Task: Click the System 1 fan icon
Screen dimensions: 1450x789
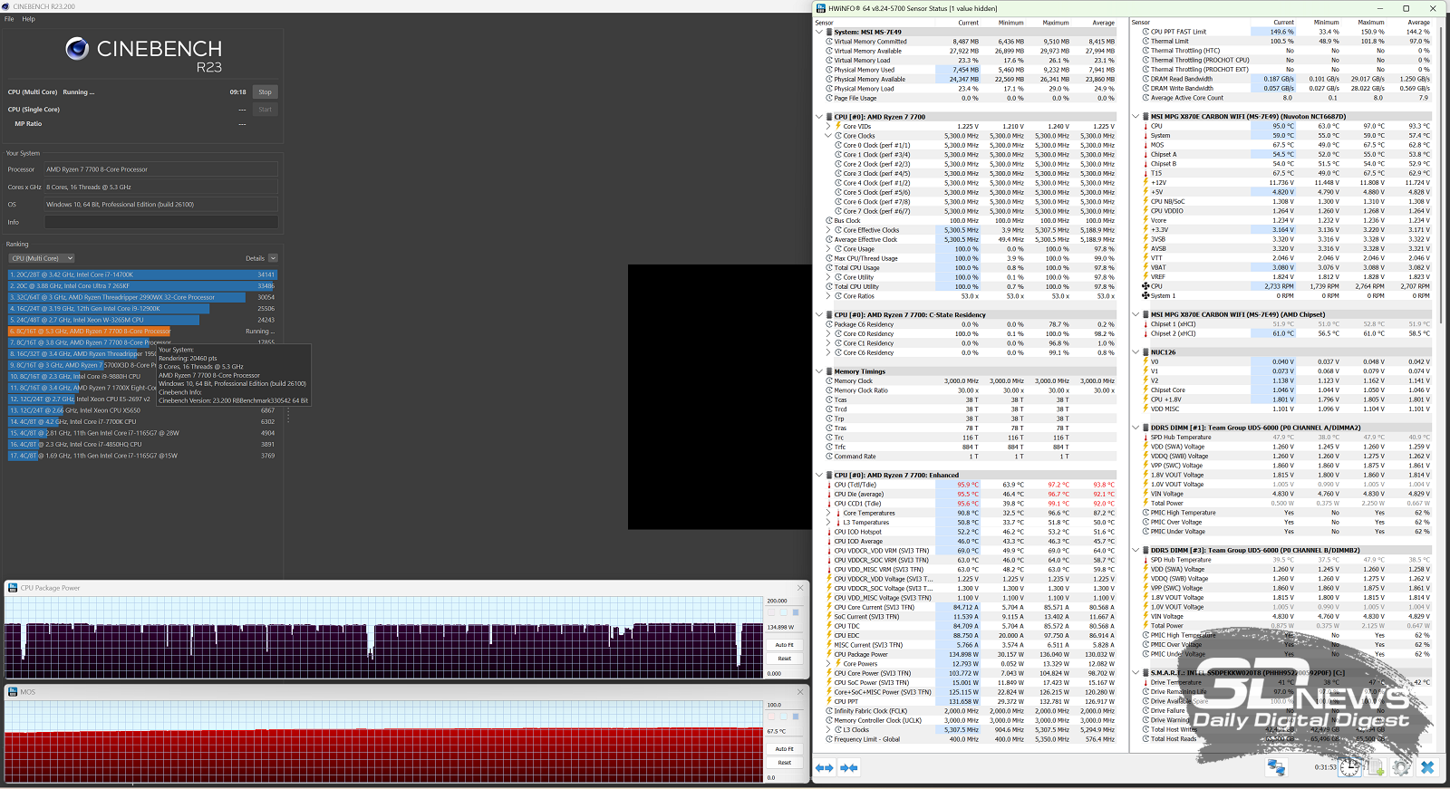Action: pos(1145,295)
